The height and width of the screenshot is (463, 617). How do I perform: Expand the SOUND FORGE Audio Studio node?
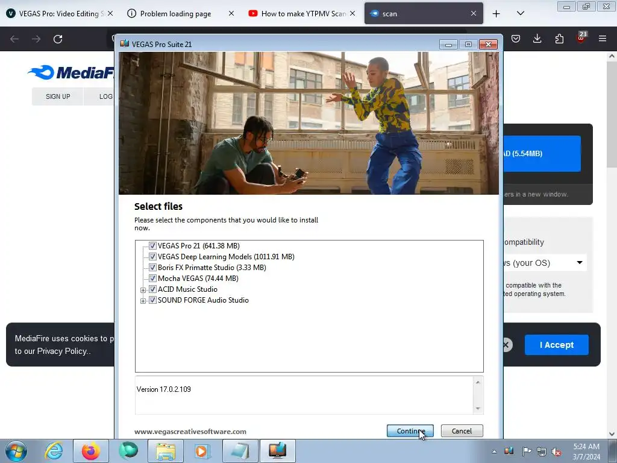coord(143,301)
